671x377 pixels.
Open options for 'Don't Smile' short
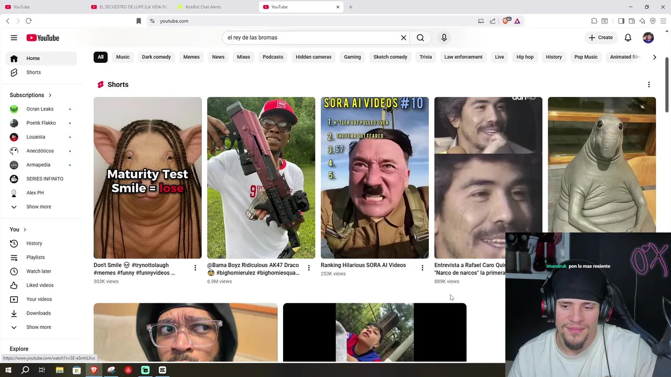195,268
